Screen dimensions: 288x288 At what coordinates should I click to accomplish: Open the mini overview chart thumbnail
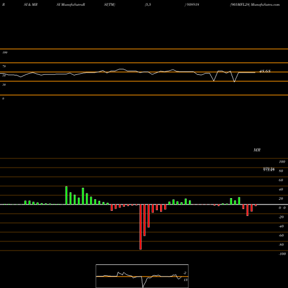(x=142, y=276)
